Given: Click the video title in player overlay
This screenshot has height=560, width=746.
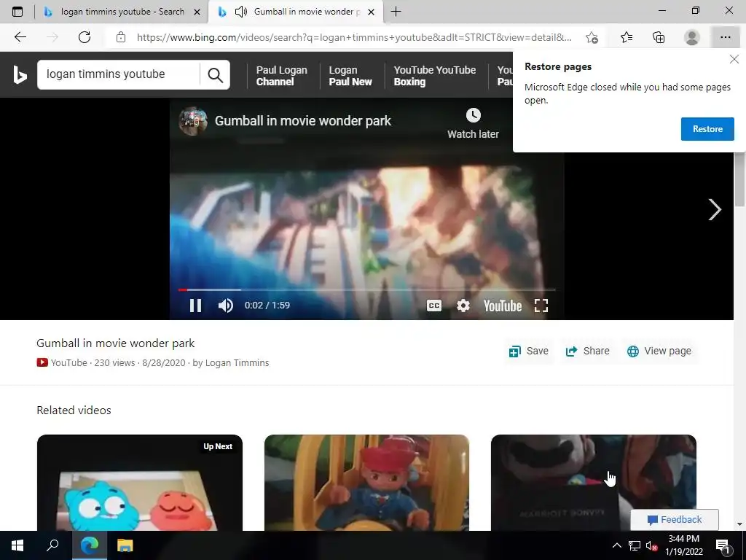Looking at the screenshot, I should tap(302, 121).
